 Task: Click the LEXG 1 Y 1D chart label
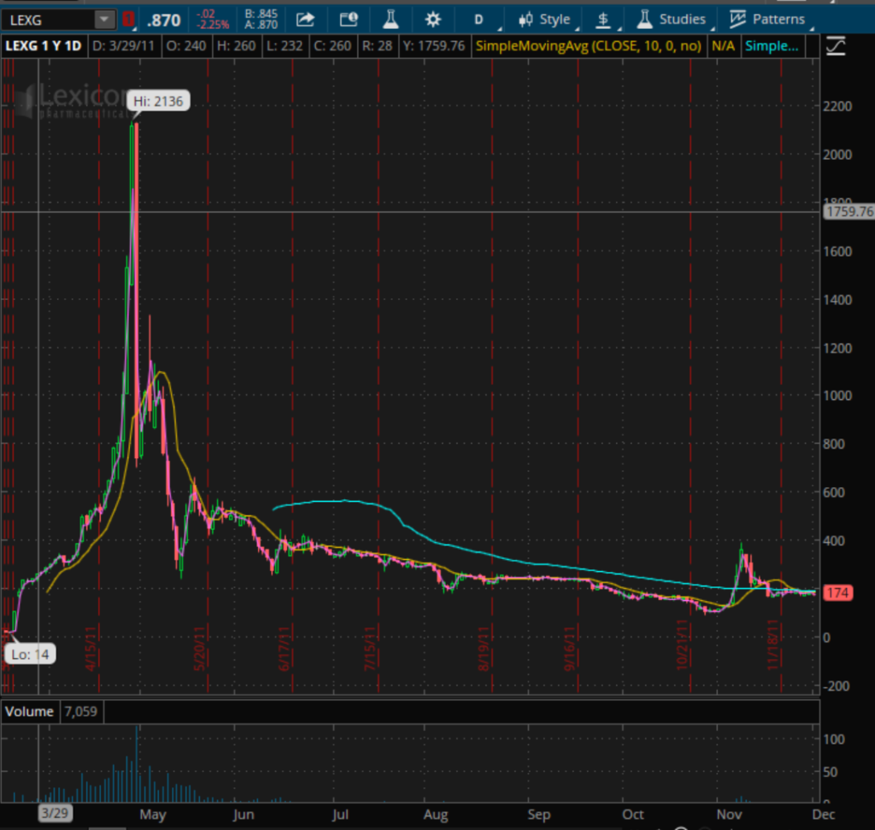click(x=44, y=46)
